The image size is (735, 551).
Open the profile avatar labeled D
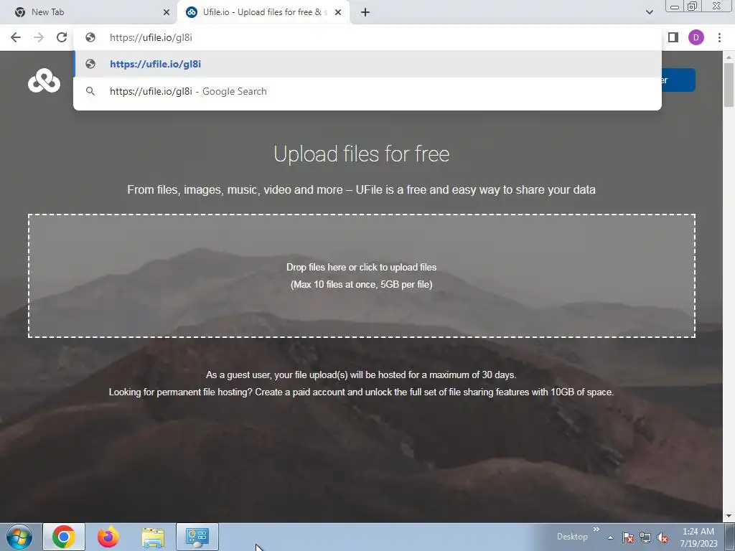pos(696,37)
